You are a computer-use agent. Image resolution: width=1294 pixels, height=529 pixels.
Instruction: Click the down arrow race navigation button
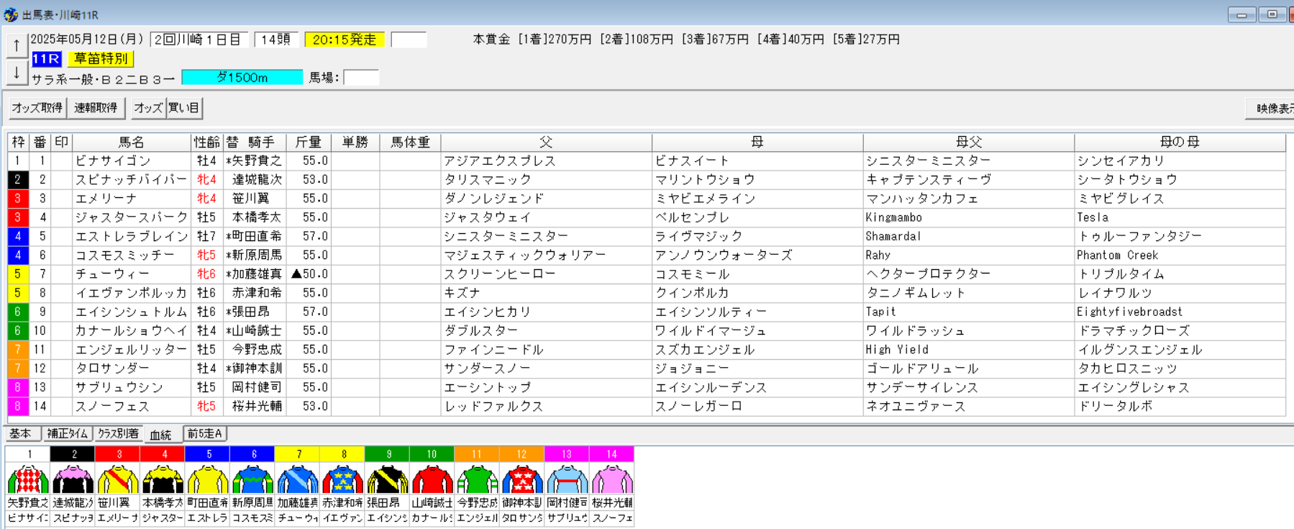tap(17, 72)
